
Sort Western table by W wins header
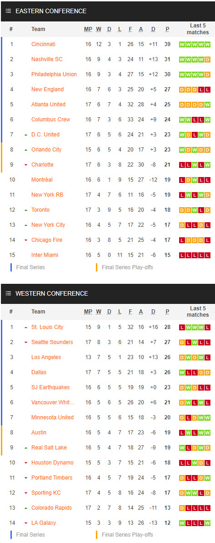(99, 312)
